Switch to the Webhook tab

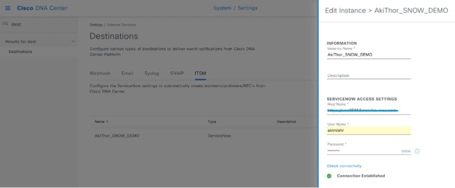click(100, 73)
